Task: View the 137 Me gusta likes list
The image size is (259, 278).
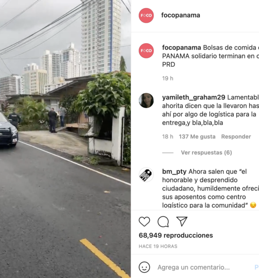Action: [197, 137]
